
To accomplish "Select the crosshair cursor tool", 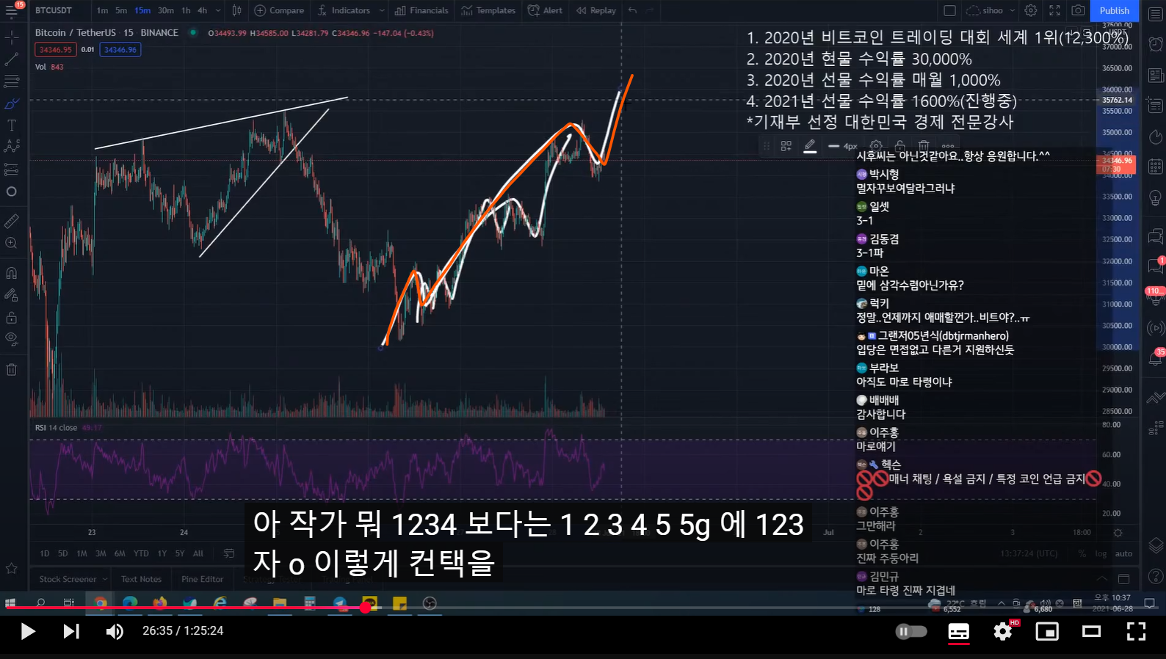I will (12, 37).
